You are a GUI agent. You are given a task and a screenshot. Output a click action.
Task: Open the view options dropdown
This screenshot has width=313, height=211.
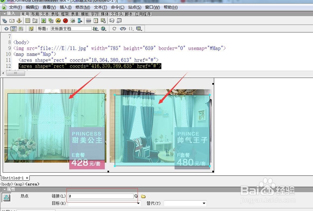[139, 29]
